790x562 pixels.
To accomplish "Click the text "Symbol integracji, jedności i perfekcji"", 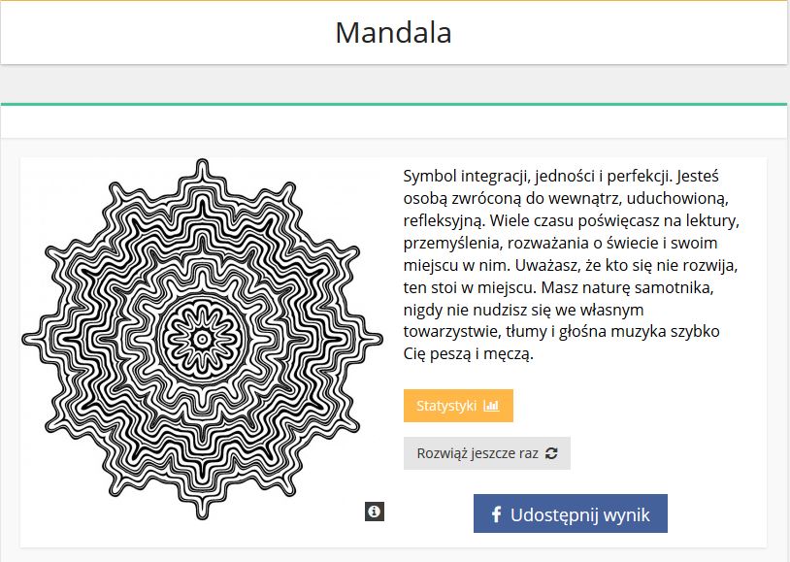I will tap(536, 177).
